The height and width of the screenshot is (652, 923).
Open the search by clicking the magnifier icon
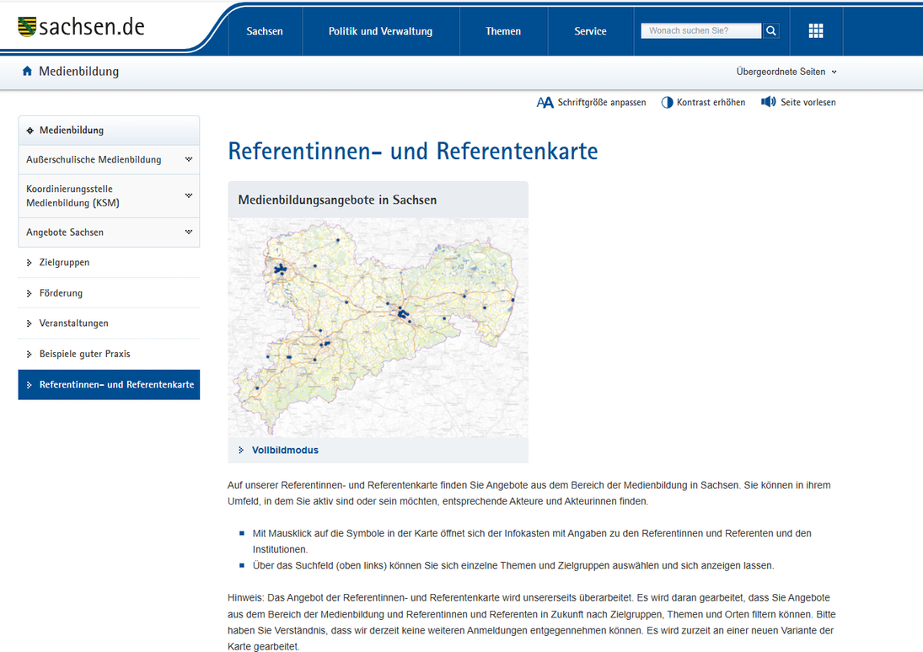pos(770,29)
